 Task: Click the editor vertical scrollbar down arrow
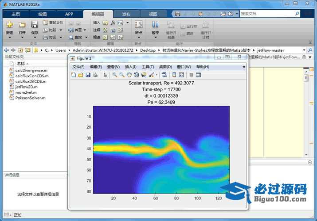coord(306,155)
